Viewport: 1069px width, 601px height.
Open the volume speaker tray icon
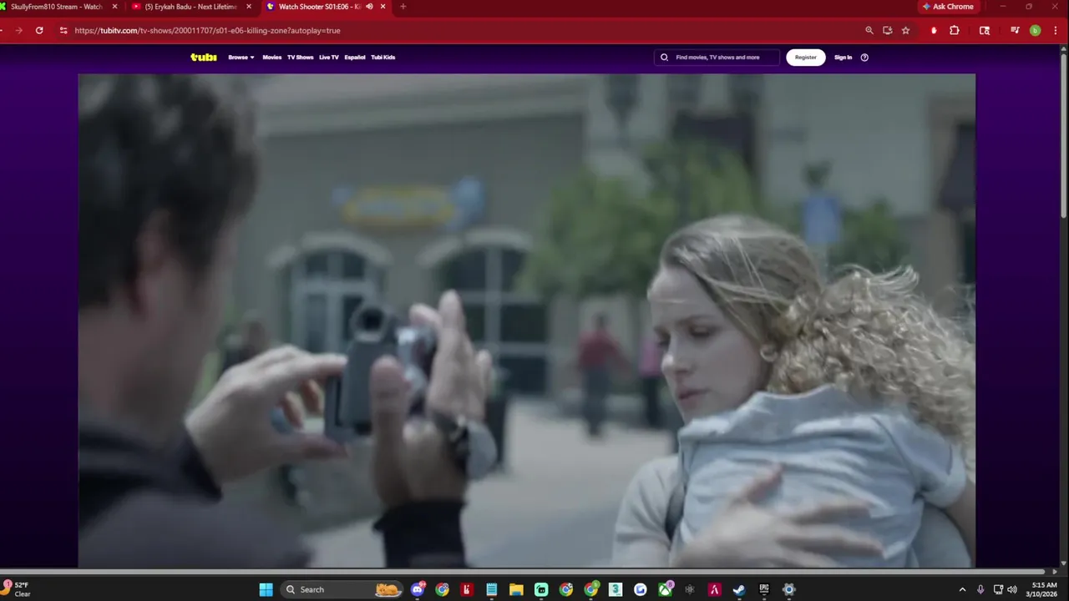coord(1012,589)
